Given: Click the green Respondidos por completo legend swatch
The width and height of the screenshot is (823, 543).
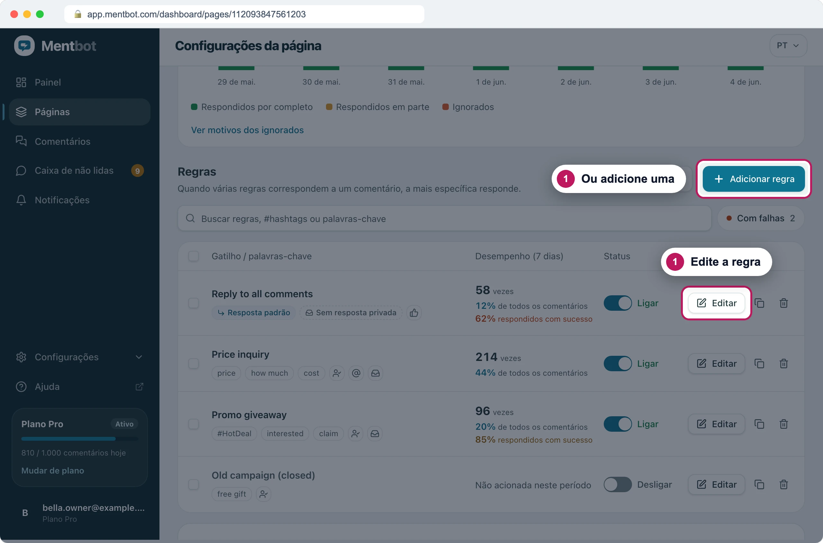Looking at the screenshot, I should tap(194, 107).
